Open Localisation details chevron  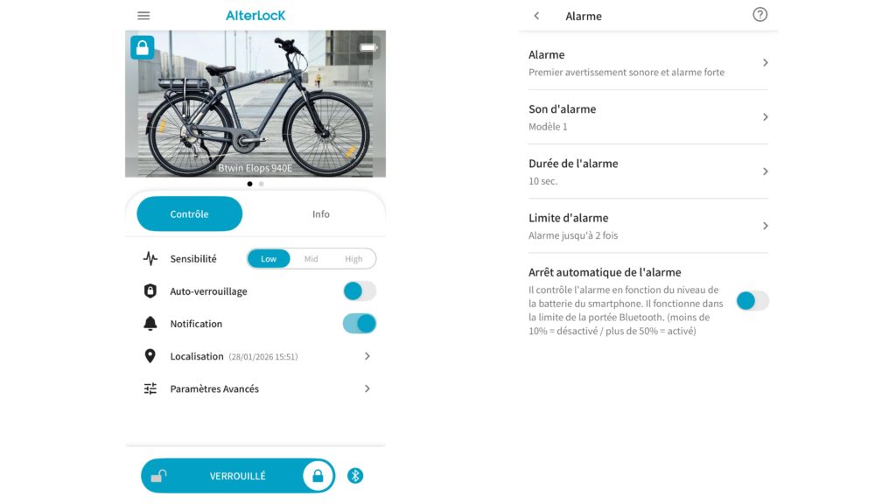(x=367, y=356)
